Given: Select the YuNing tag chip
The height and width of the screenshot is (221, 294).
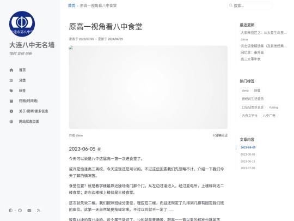Looking at the screenshot, I should pyautogui.click(x=273, y=107).
